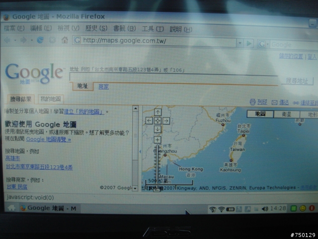The image size is (318, 239).
Task: Collapse the left panel with the small arrow
Action: (x=140, y=151)
